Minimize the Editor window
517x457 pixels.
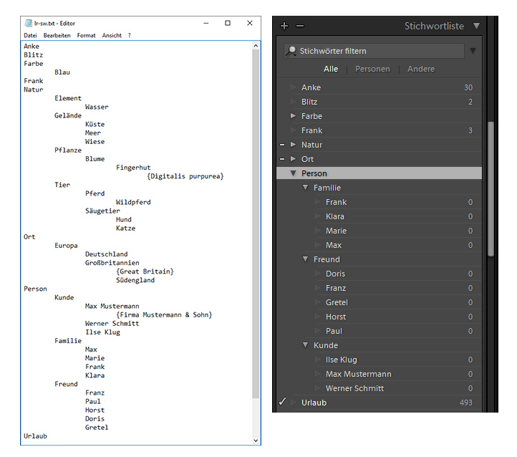(x=206, y=23)
